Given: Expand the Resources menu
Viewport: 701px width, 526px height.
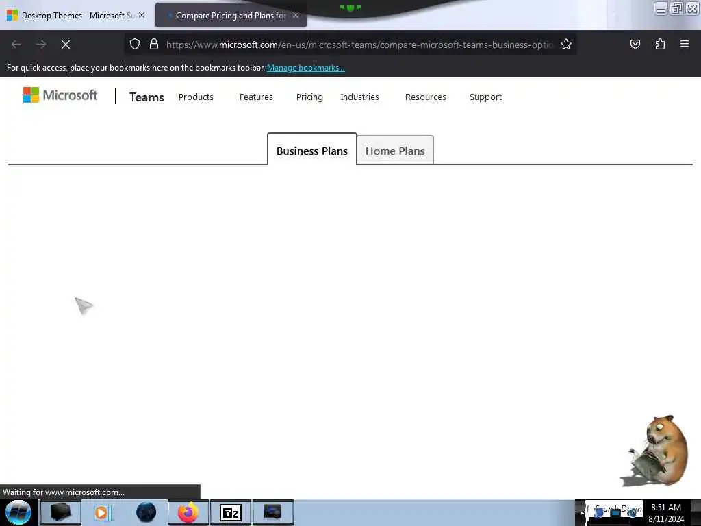Looking at the screenshot, I should pyautogui.click(x=426, y=97).
